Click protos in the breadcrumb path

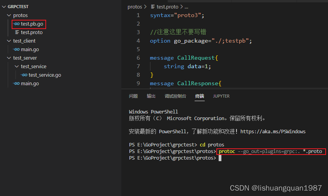coord(135,7)
